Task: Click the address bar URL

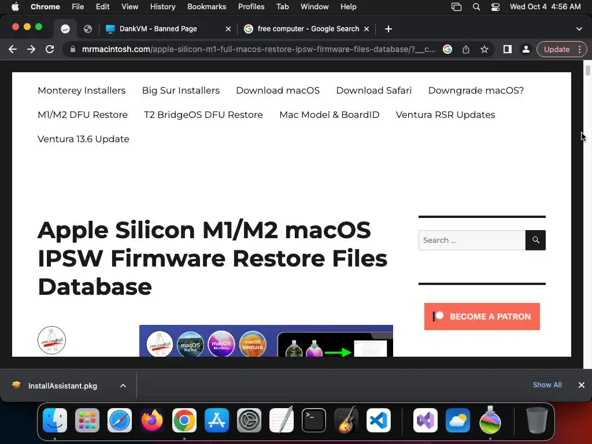Action: pos(258,49)
